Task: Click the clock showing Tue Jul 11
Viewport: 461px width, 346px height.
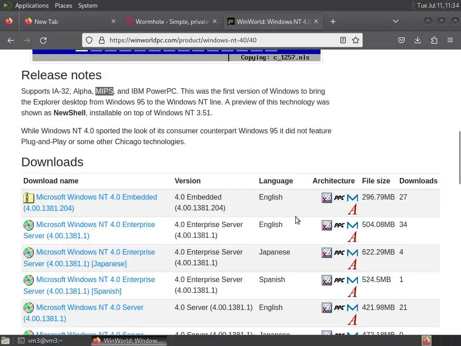Action: click(438, 5)
